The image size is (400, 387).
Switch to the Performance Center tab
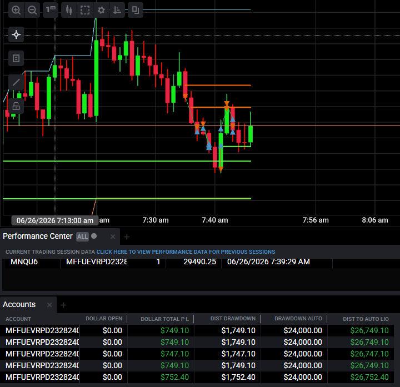tap(38, 236)
